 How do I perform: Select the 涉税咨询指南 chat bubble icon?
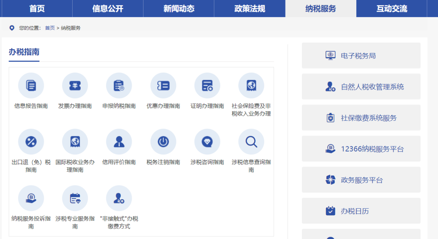[x=207, y=142]
